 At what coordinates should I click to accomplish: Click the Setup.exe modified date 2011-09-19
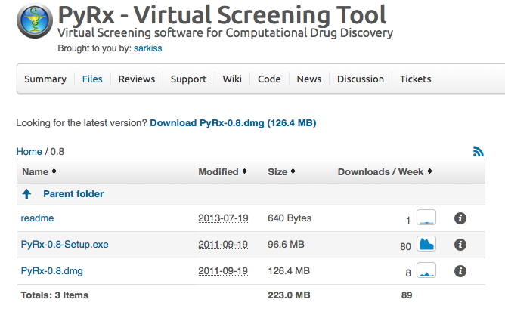[223, 245]
